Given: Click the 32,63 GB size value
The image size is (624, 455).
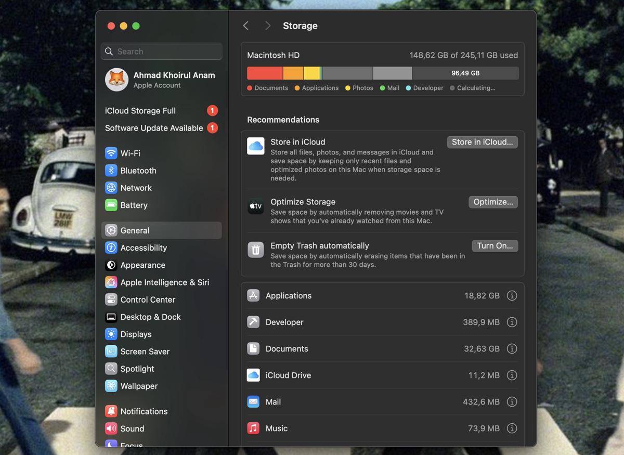Looking at the screenshot, I should [x=482, y=348].
